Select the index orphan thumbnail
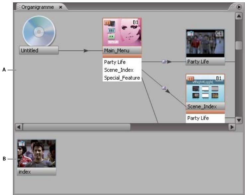Image resolution: width=246 pixels, height=195 pixels. 37,153
